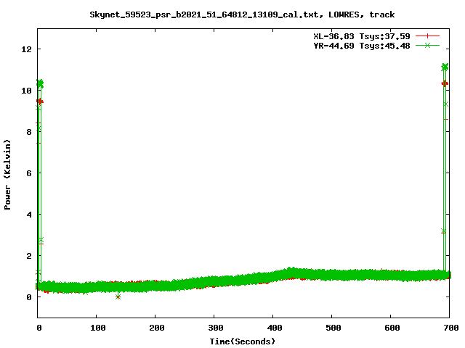Click x-axis tick label 200
This screenshot has width=465, height=348.
[x=157, y=328]
